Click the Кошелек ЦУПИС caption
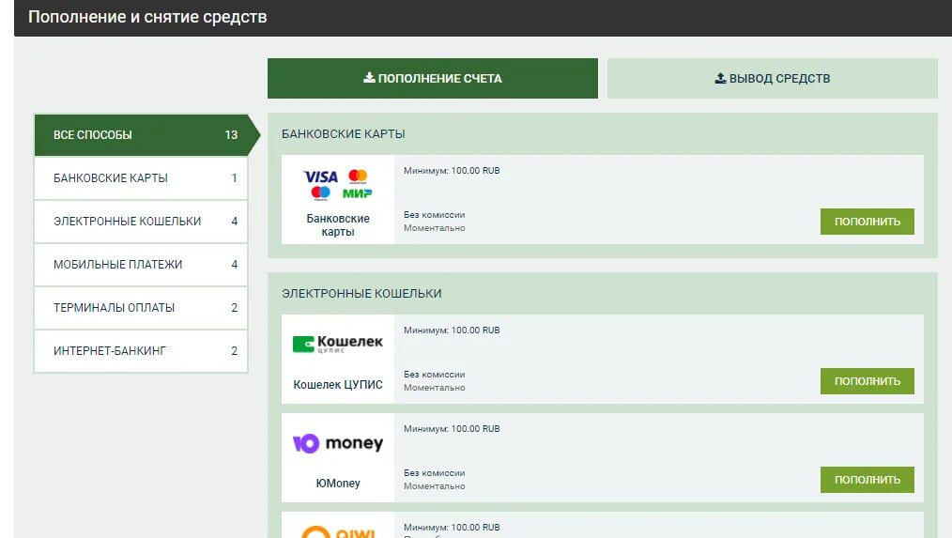Image resolution: width=952 pixels, height=538 pixels. pyautogui.click(x=338, y=384)
